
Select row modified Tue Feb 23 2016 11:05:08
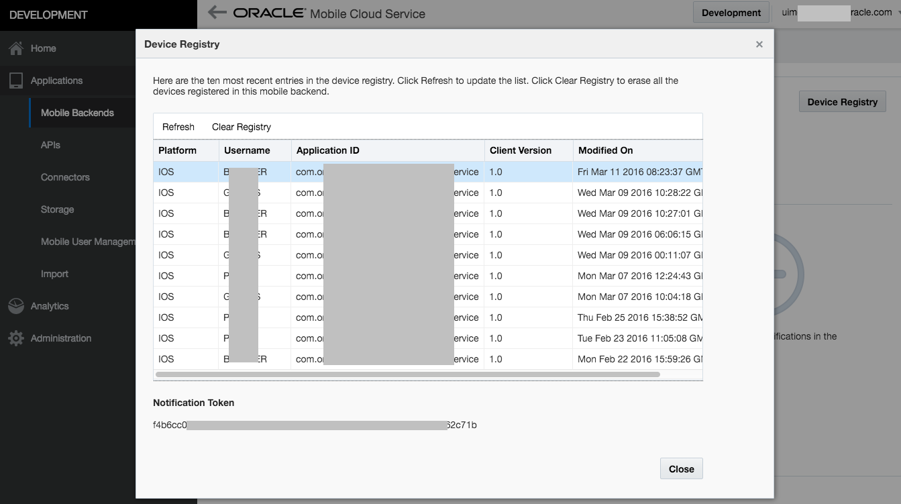coord(428,338)
